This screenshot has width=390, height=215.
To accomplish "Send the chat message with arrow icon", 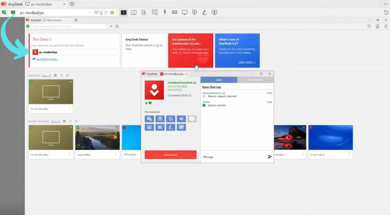I will tap(270, 157).
